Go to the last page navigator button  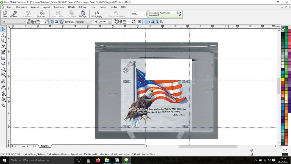point(36,146)
